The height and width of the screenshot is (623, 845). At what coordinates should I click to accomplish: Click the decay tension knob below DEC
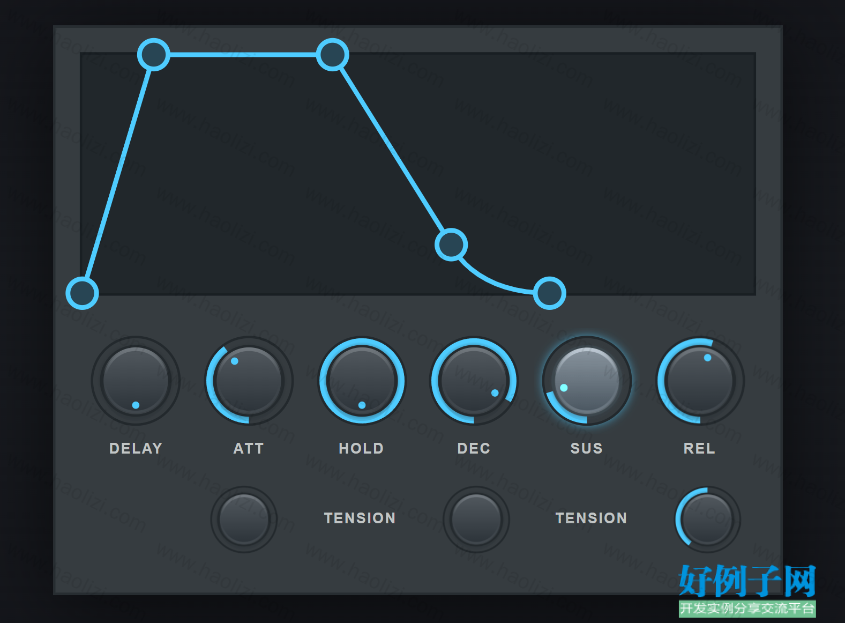[x=476, y=519]
